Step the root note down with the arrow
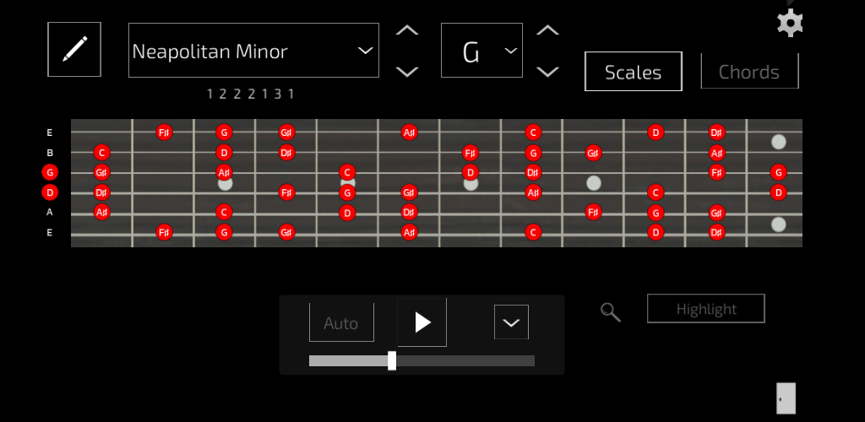Image resolution: width=865 pixels, height=422 pixels. pyautogui.click(x=548, y=72)
